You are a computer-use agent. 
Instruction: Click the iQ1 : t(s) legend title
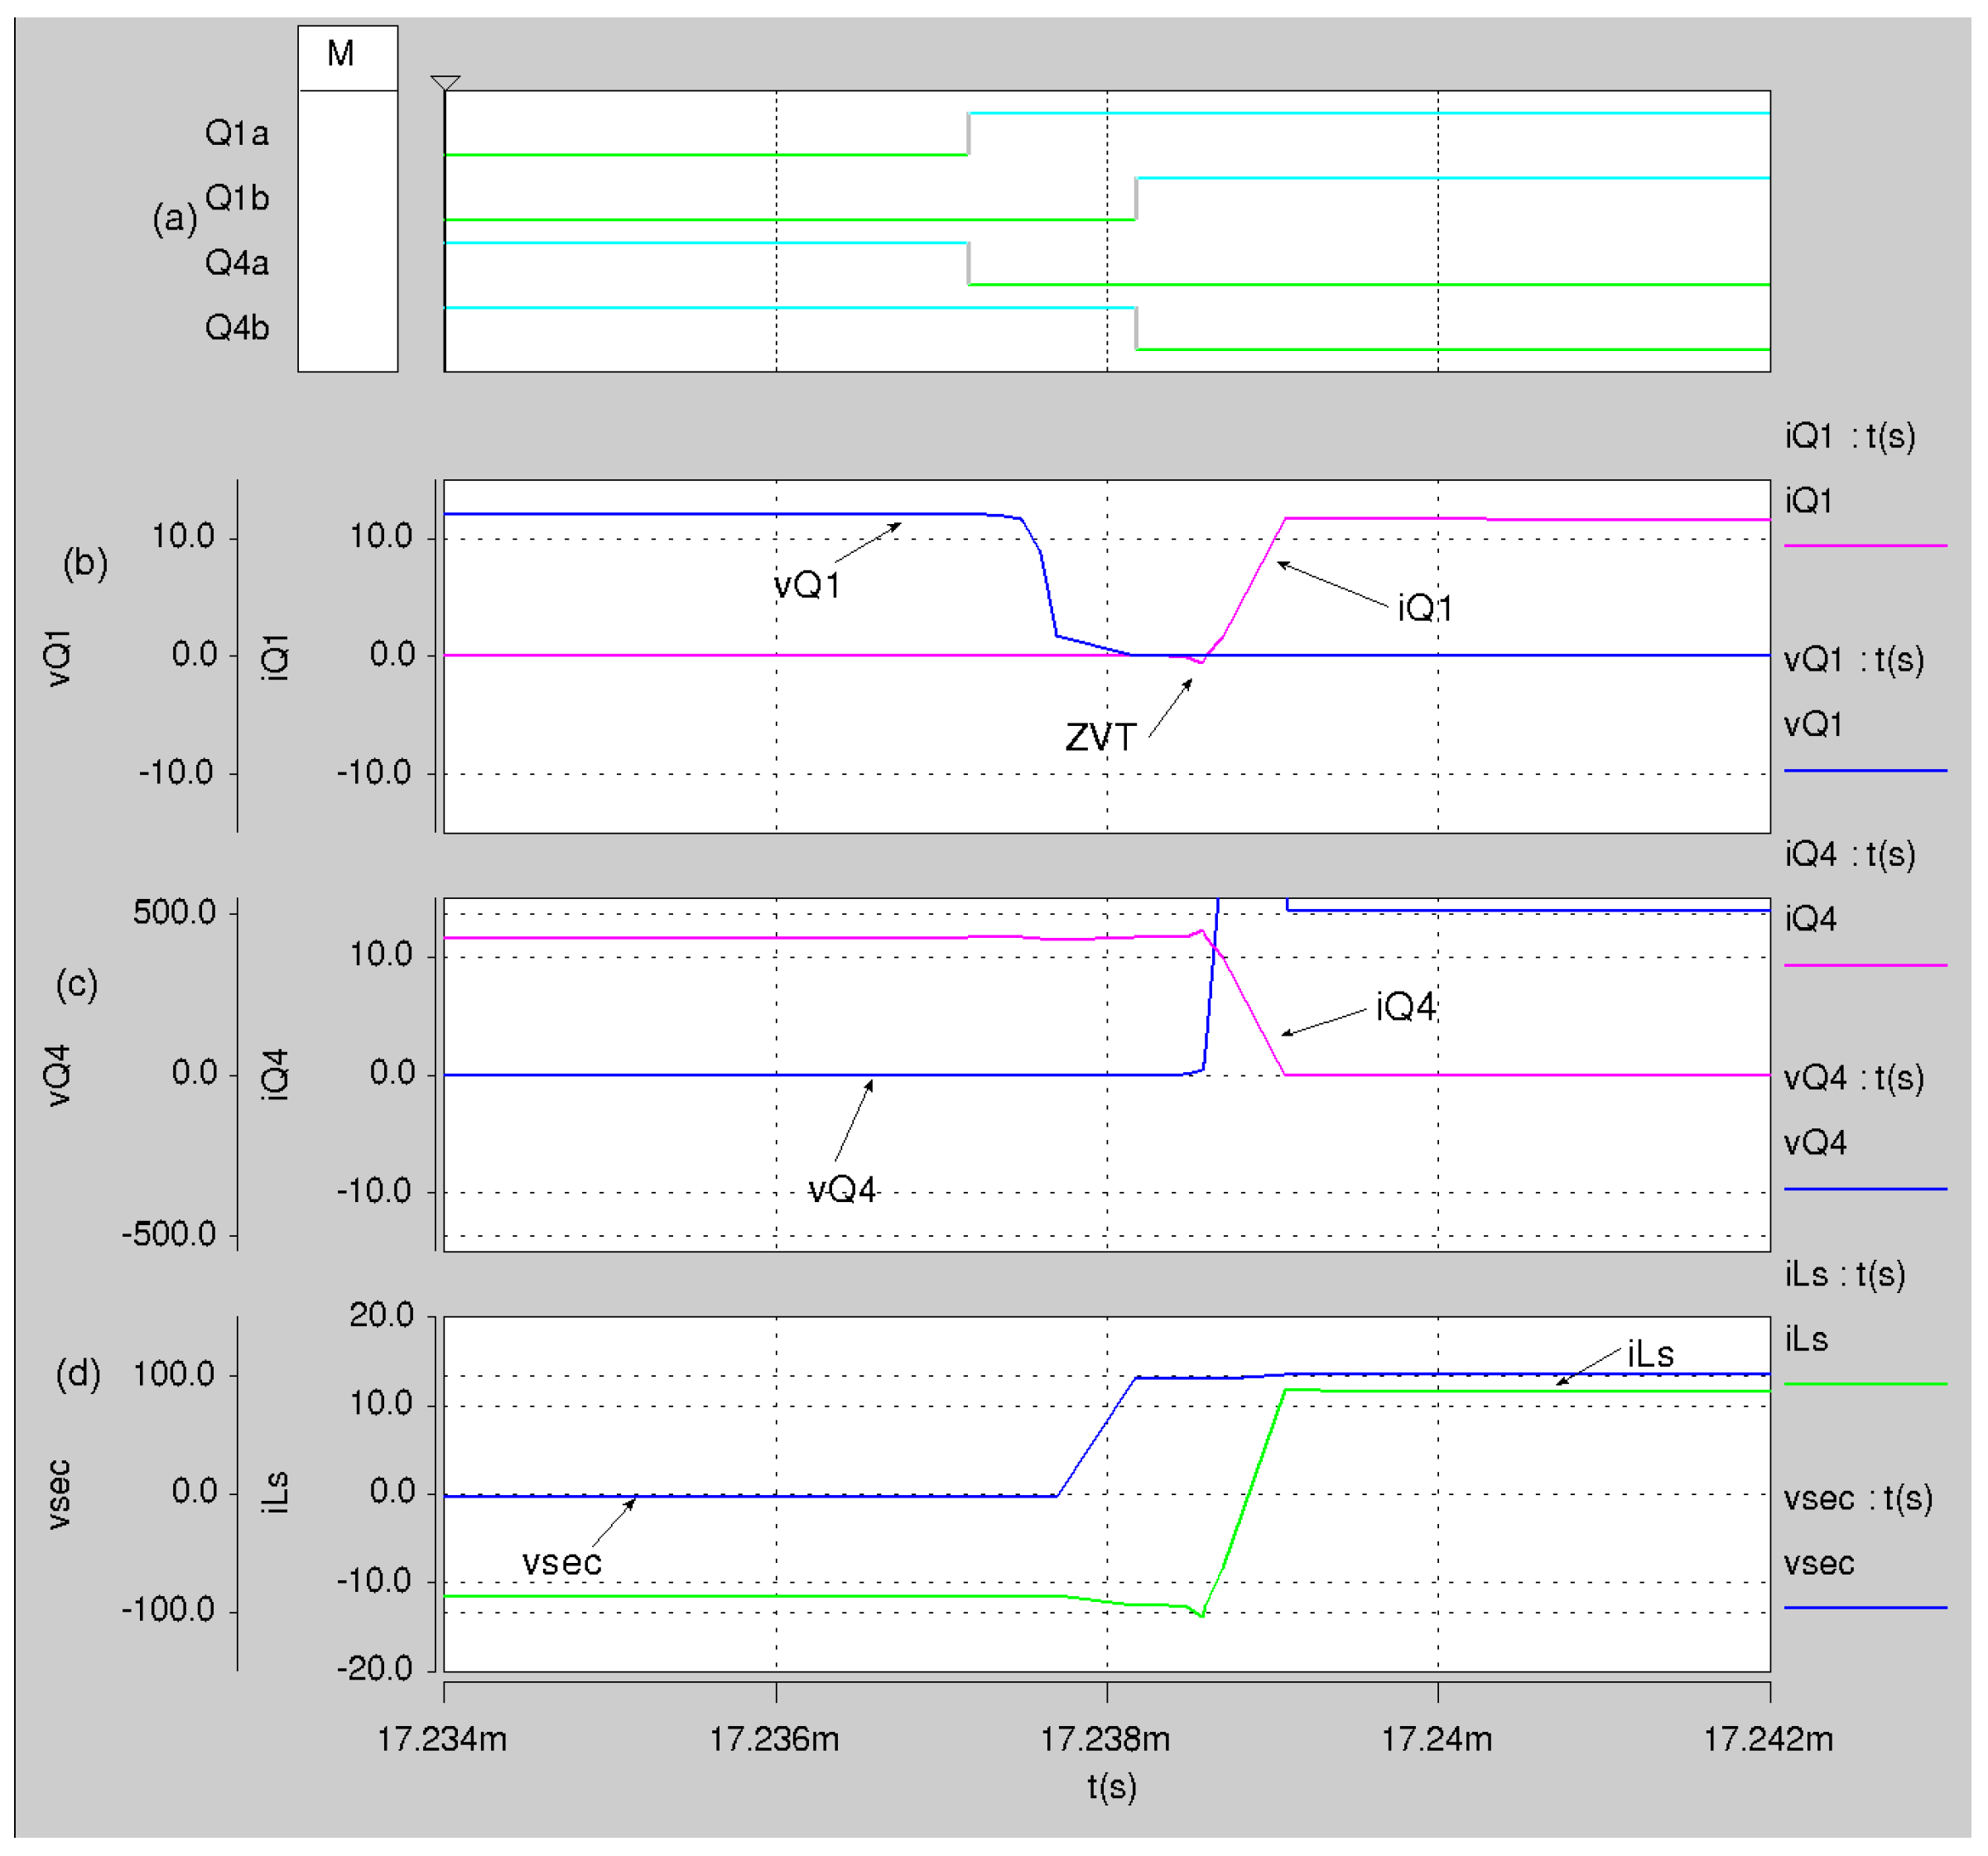pyautogui.click(x=1850, y=436)
